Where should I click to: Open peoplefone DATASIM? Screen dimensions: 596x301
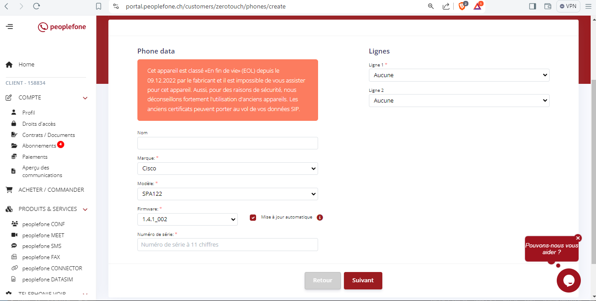pos(48,280)
